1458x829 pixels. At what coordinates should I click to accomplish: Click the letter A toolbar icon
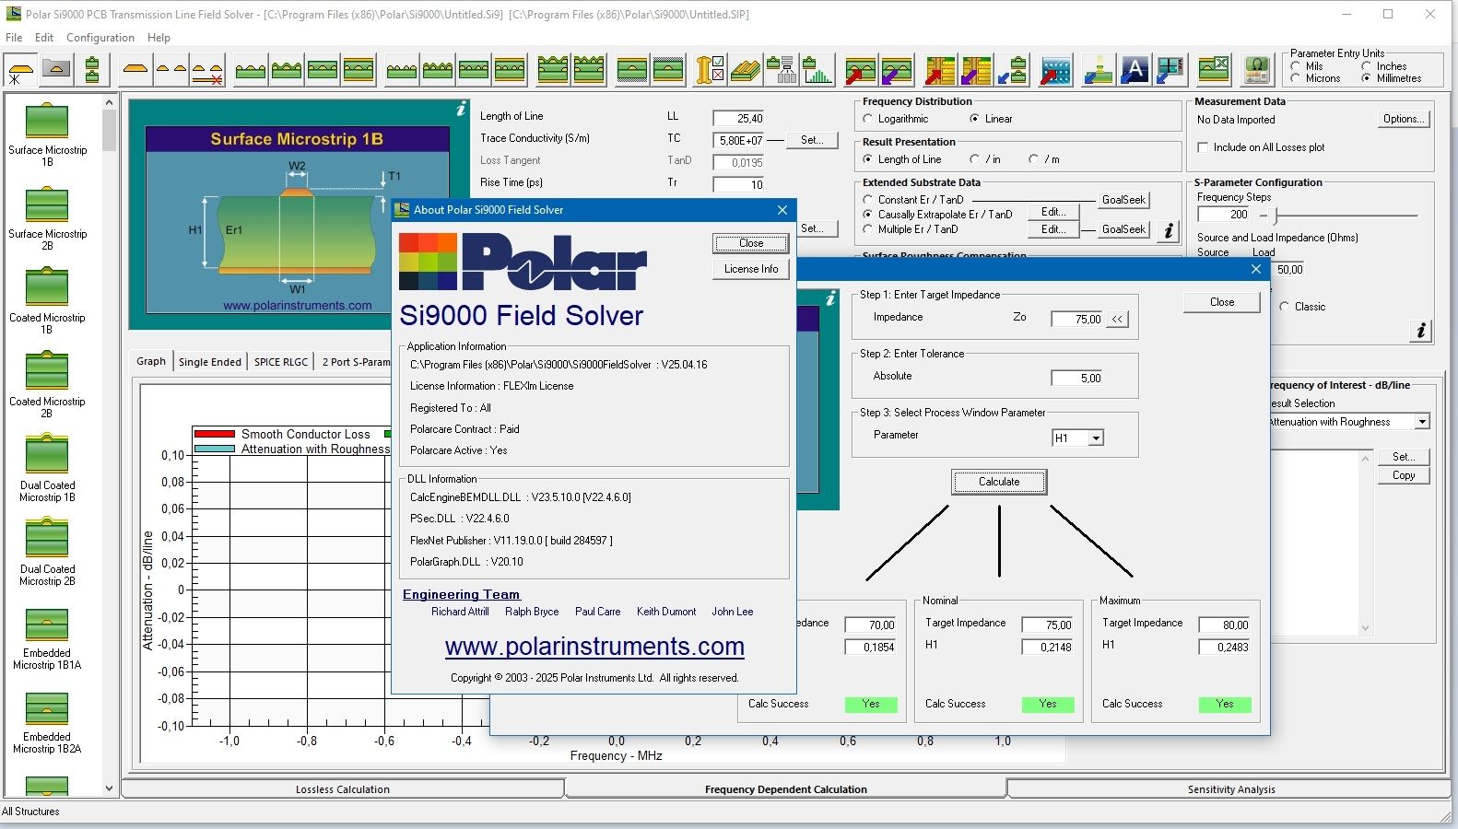pyautogui.click(x=1135, y=70)
